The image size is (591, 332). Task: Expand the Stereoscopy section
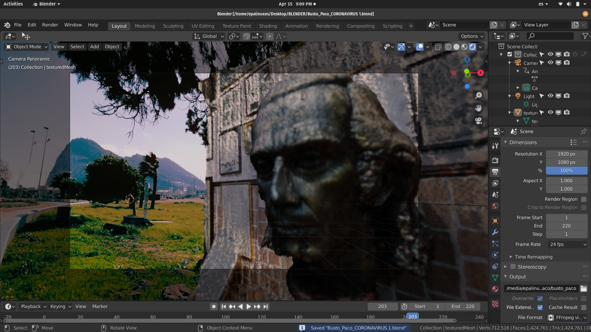506,267
